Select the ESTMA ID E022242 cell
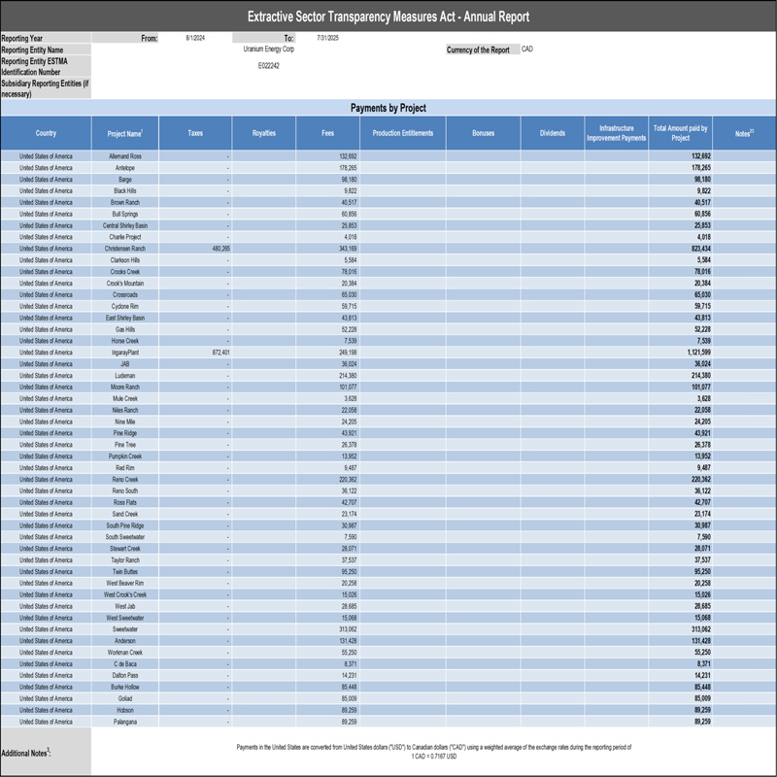777x777 pixels. (269, 66)
